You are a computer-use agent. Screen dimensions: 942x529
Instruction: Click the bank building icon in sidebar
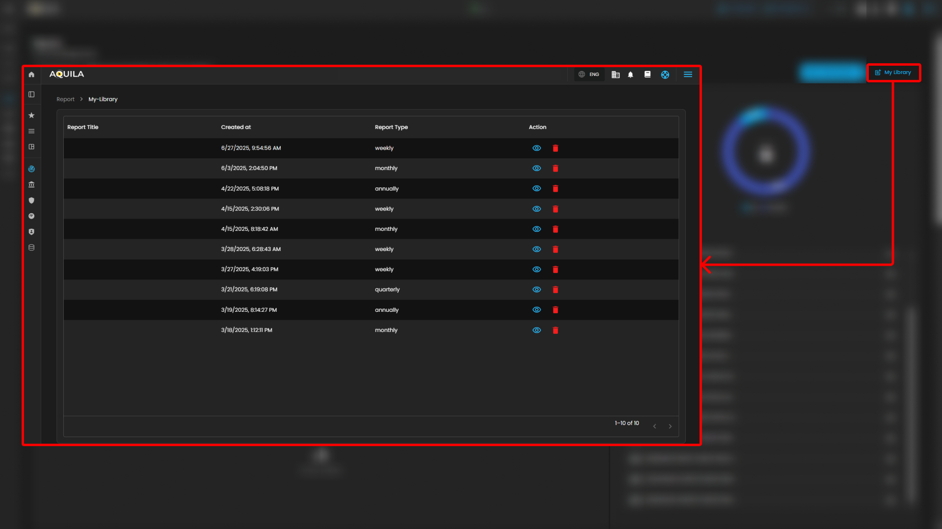(31, 185)
